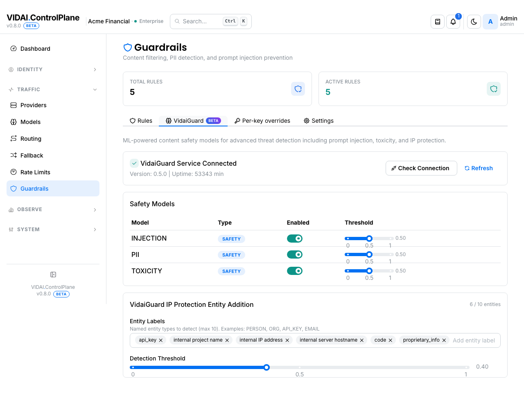Image resolution: width=524 pixels, height=394 pixels.
Task: Click the Total Rules shield icon
Action: 298,89
